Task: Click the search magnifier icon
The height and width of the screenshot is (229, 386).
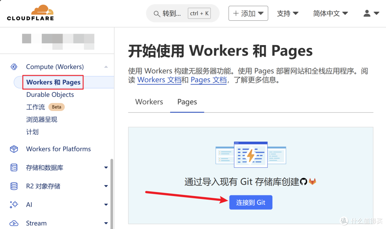Action: (x=157, y=14)
